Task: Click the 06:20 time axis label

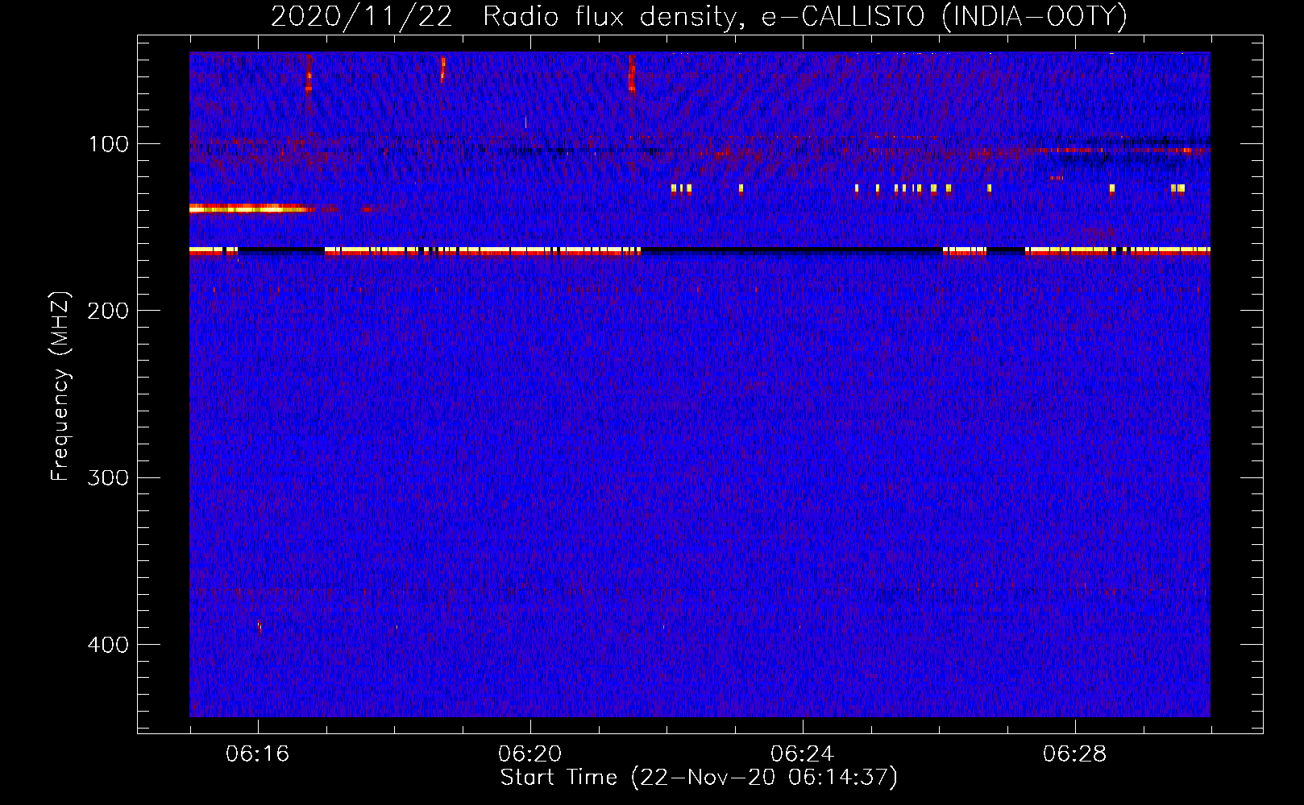Action: point(530,754)
